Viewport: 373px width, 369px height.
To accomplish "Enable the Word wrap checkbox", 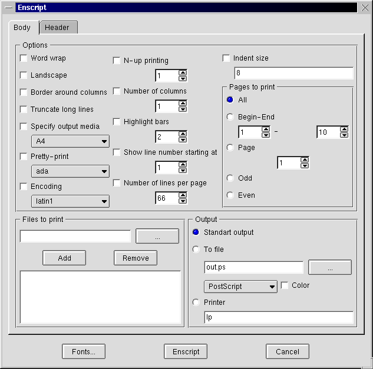I will tap(24, 58).
